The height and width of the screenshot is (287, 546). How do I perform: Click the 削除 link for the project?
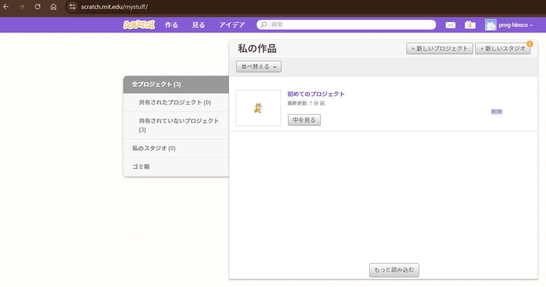click(x=497, y=112)
